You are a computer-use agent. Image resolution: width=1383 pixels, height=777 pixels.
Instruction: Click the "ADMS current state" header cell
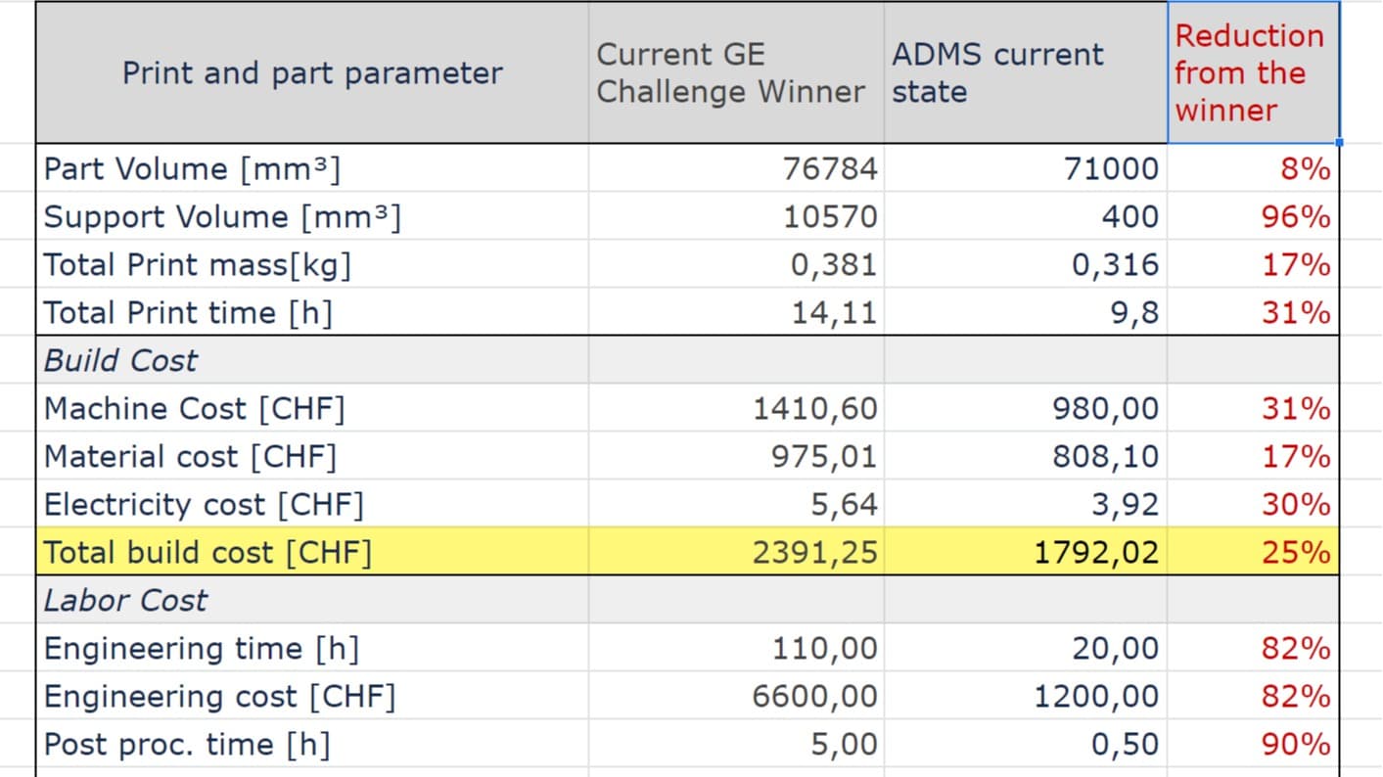click(x=1024, y=72)
